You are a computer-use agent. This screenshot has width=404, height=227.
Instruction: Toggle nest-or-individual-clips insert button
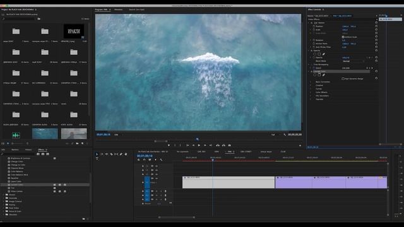(139, 160)
